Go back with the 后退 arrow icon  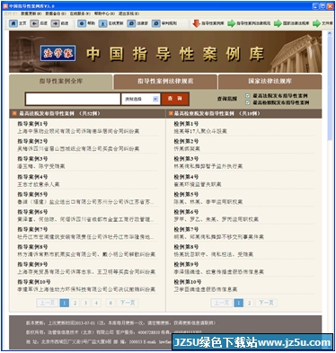[x=34, y=23]
